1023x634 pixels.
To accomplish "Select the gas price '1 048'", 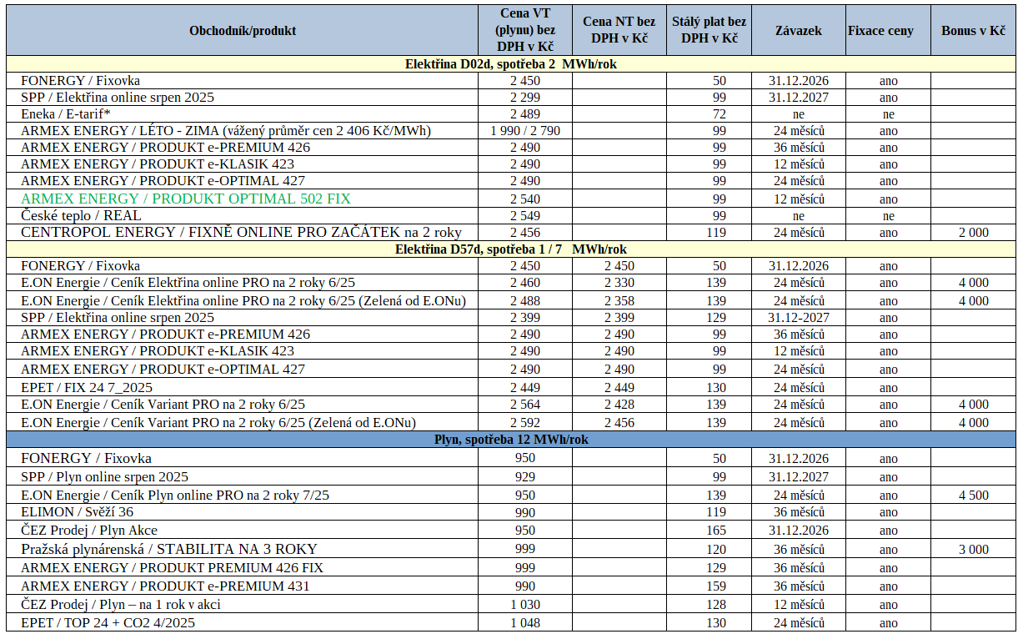I will click(x=525, y=623).
